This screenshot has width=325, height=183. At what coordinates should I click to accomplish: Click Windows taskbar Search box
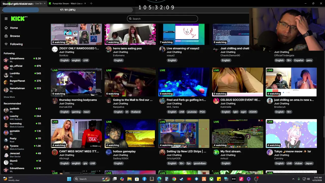coord(92,179)
